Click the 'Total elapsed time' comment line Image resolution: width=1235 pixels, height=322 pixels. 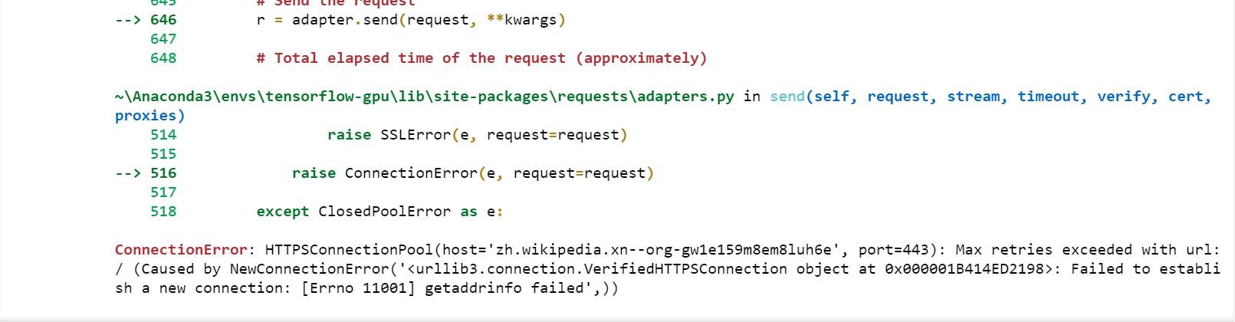(x=481, y=58)
